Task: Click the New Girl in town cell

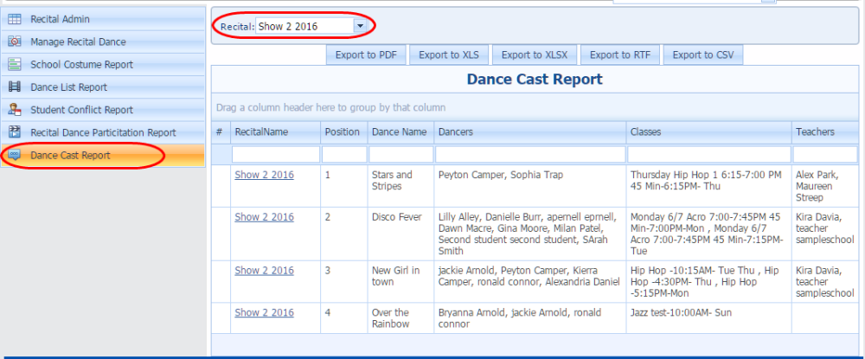Action: (x=401, y=282)
